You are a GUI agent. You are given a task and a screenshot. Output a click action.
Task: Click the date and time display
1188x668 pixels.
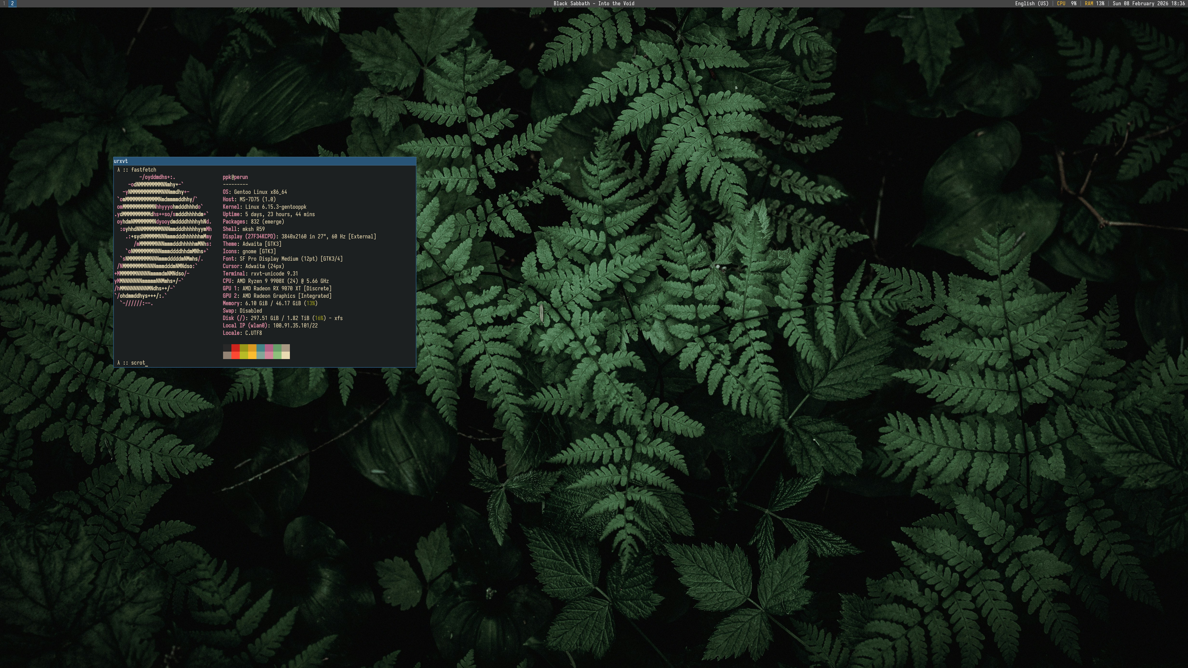point(1148,3)
